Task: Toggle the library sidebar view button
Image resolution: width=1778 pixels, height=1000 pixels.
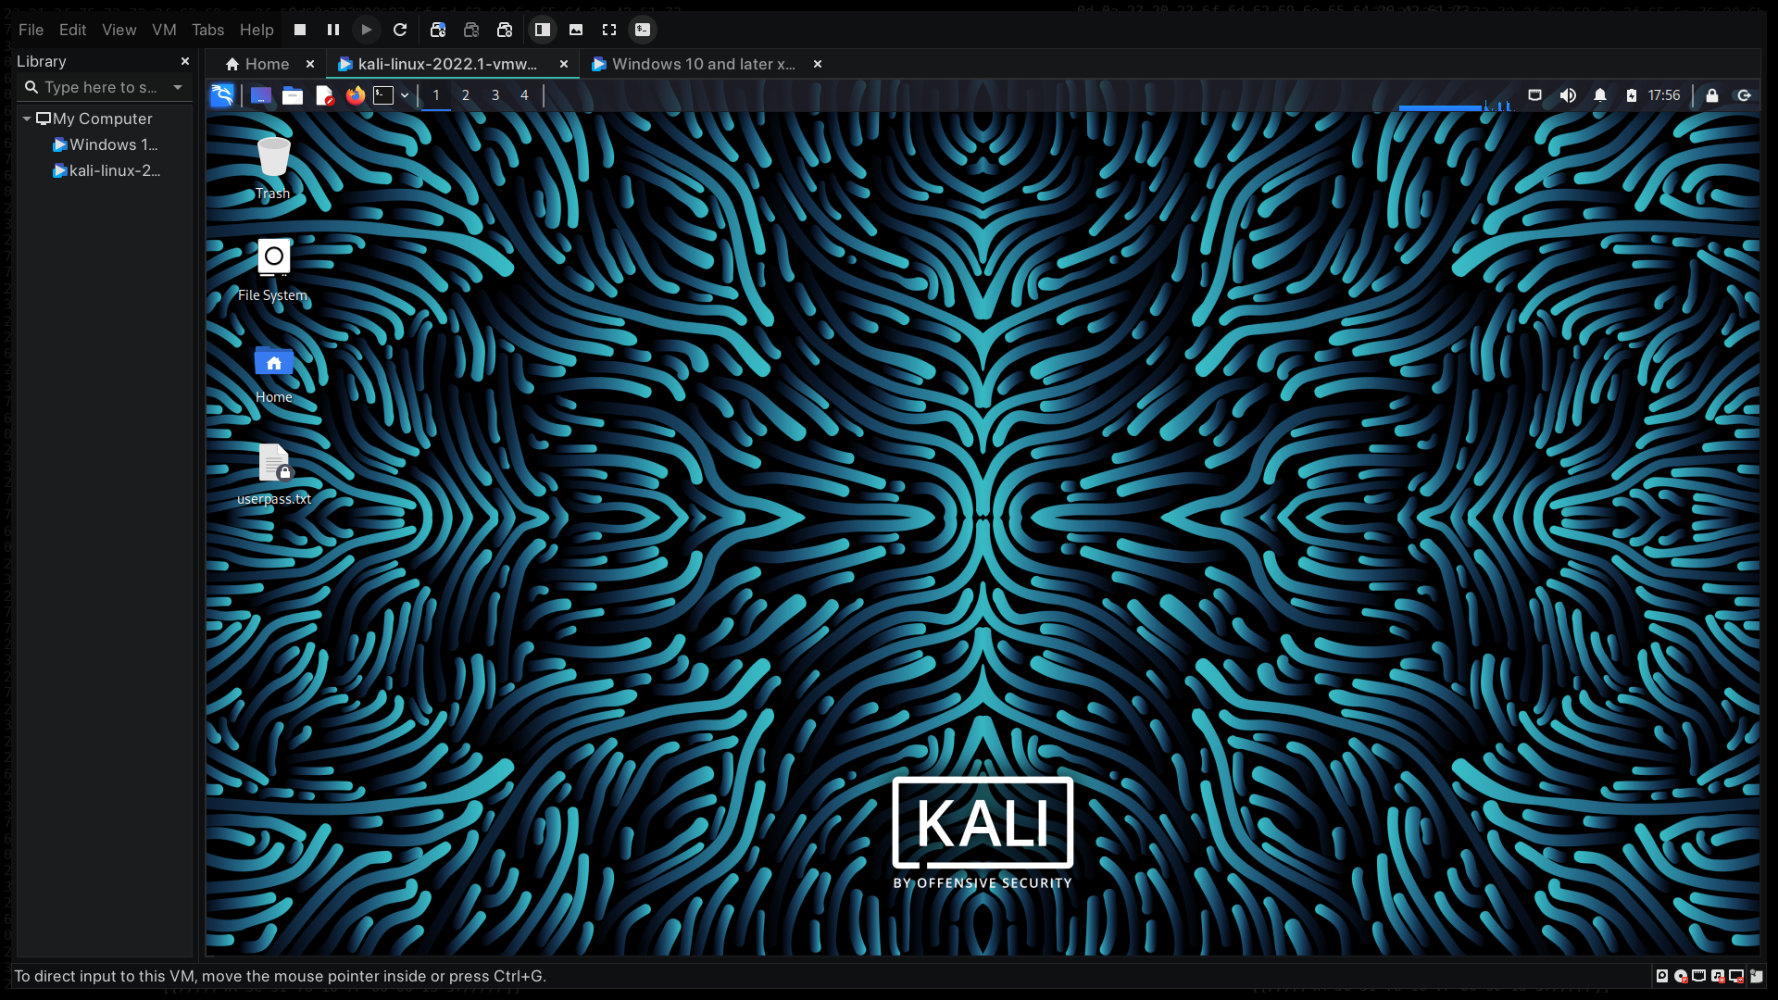Action: coord(543,30)
